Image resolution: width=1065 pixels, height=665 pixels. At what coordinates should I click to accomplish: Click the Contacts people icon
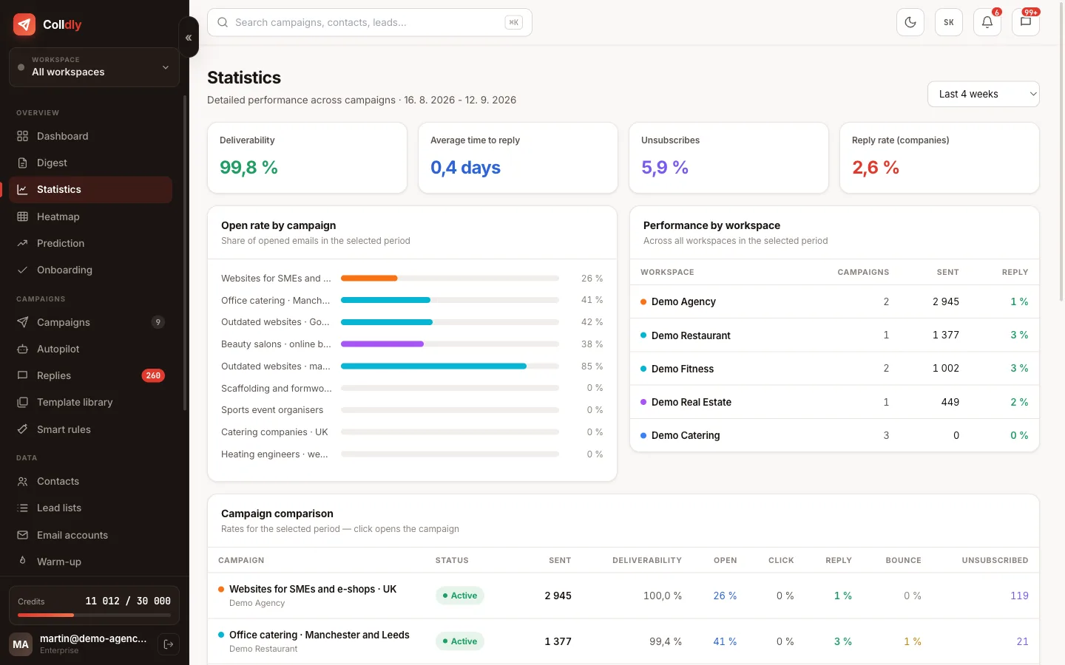click(x=23, y=481)
